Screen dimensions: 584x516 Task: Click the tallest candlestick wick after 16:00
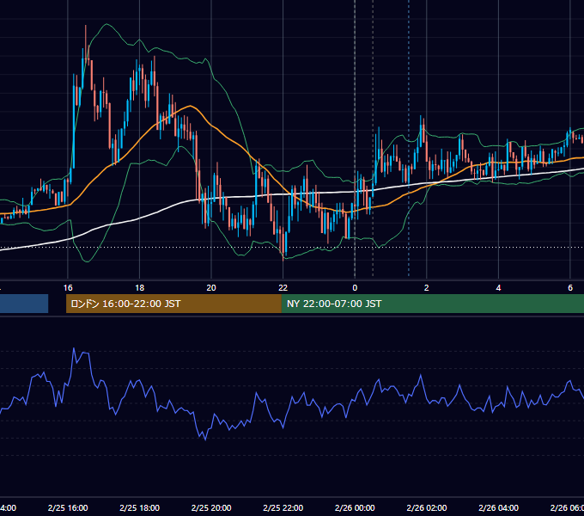click(86, 41)
